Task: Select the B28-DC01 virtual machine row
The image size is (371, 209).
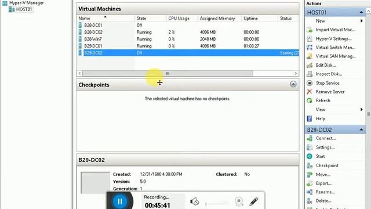Action: coord(188,25)
